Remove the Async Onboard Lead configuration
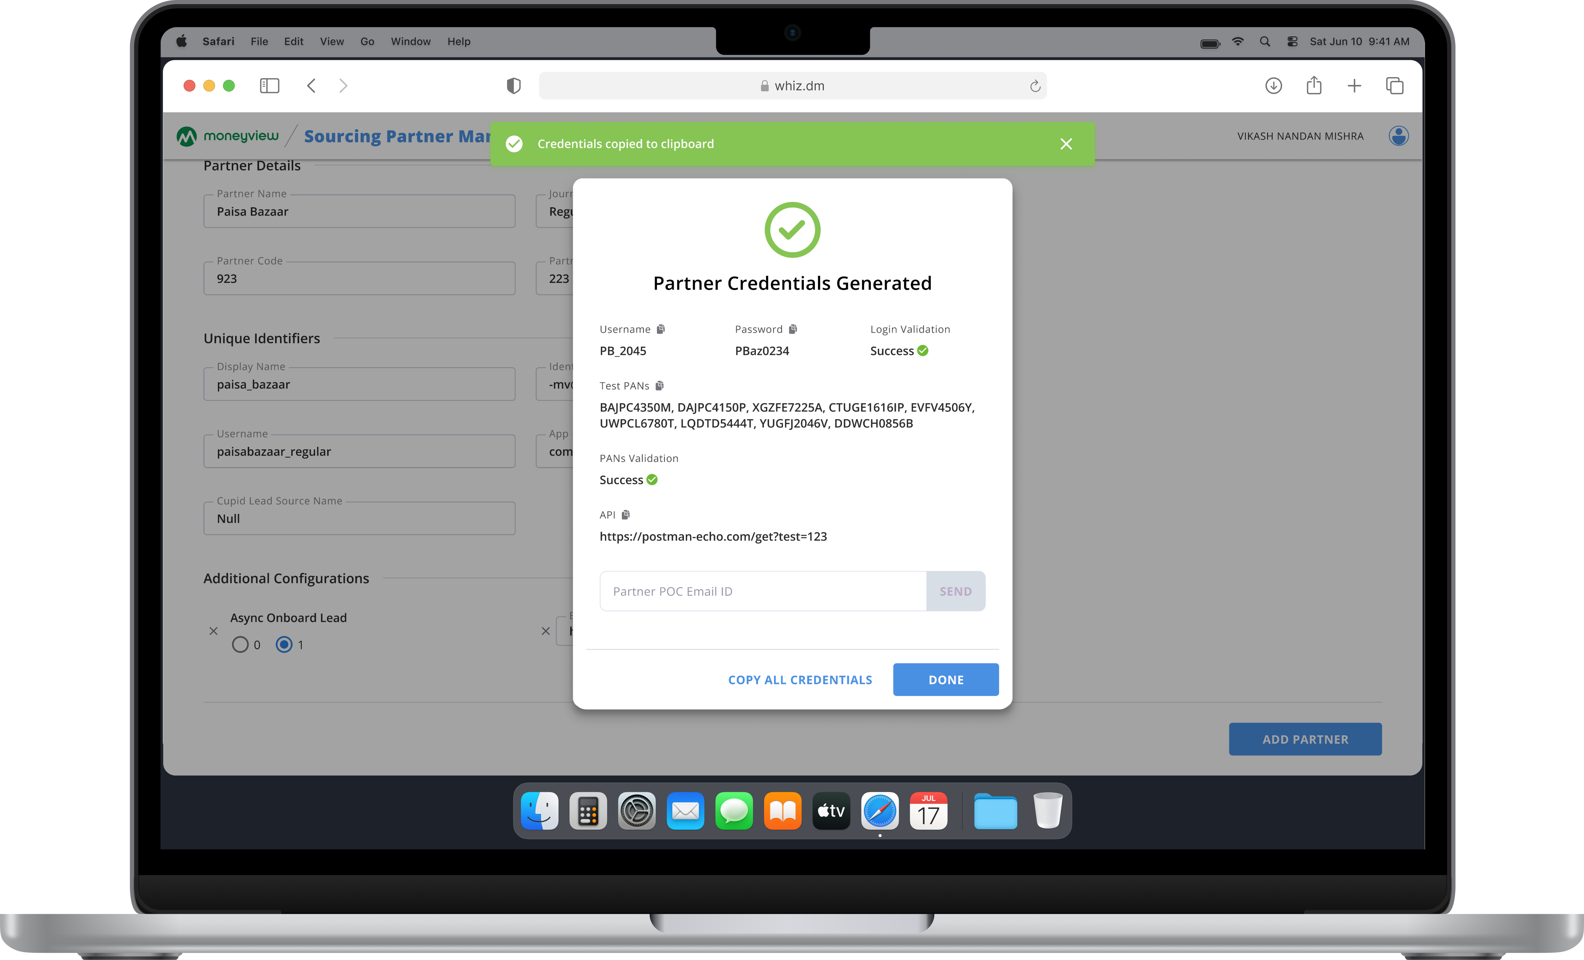 [x=213, y=631]
